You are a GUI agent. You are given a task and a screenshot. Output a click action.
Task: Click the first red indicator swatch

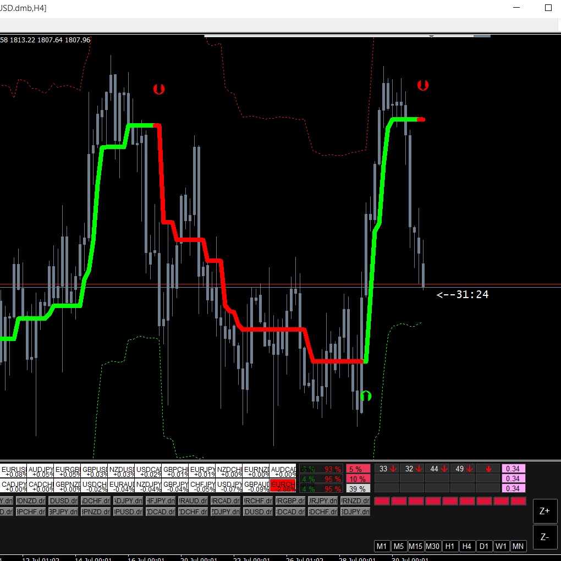pyautogui.click(x=382, y=501)
